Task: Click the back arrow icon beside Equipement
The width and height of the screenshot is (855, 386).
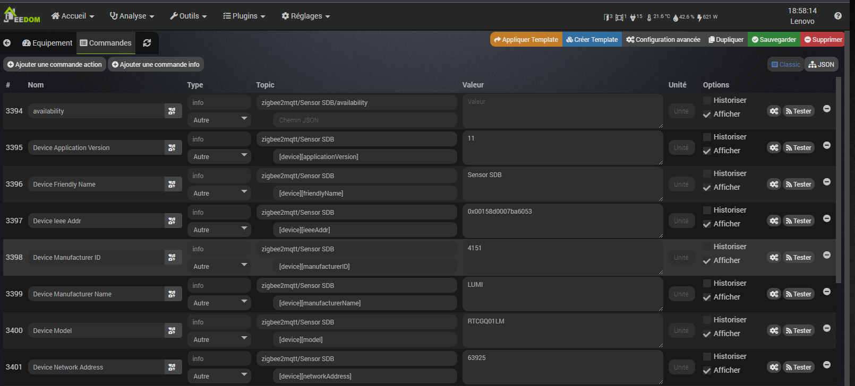Action: [x=7, y=43]
